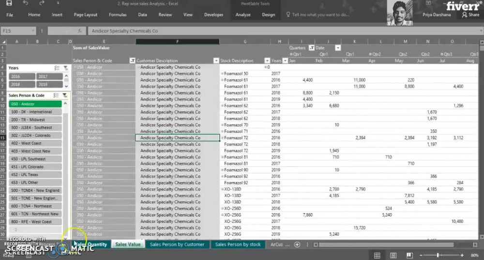Switch to Sales Person by stock sheet
Image resolution: width=484 pixels, height=260 pixels.
coord(238,244)
